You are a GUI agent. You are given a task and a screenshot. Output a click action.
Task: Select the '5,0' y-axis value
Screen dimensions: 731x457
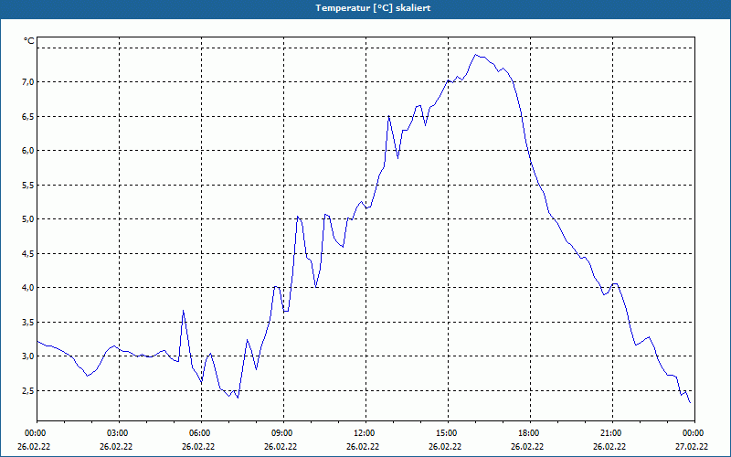pos(28,219)
